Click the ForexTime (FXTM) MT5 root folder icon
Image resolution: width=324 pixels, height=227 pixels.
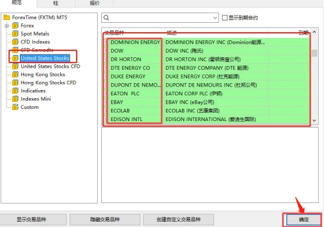[7, 18]
